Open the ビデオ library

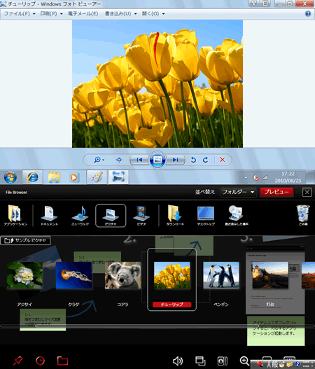tap(141, 216)
